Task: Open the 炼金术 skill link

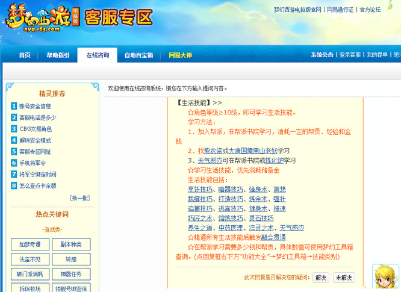Action: tap(258, 199)
